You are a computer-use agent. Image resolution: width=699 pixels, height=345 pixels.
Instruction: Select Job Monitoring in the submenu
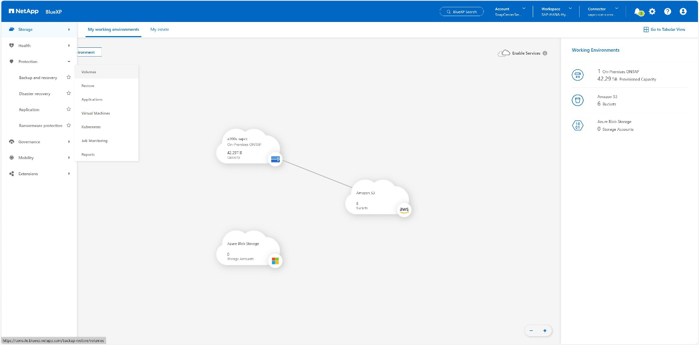(107, 141)
